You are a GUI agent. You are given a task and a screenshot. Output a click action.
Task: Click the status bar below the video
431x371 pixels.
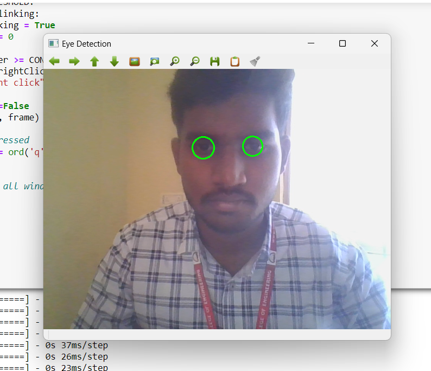click(217, 334)
